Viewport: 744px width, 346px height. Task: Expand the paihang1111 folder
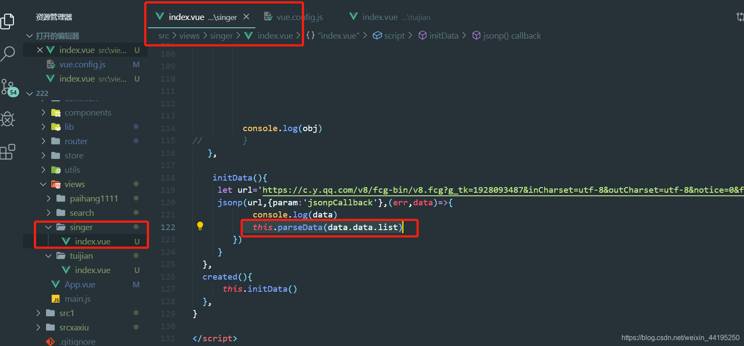coord(48,198)
